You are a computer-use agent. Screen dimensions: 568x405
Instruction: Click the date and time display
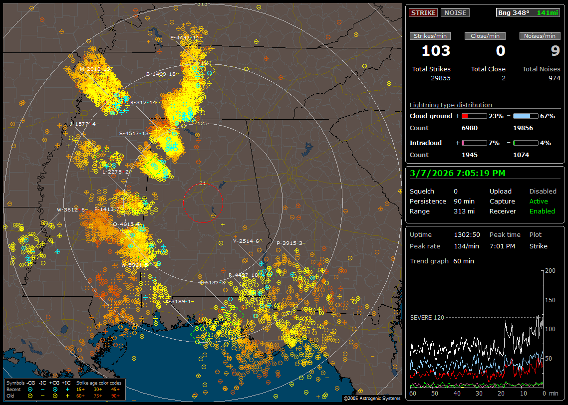point(457,174)
